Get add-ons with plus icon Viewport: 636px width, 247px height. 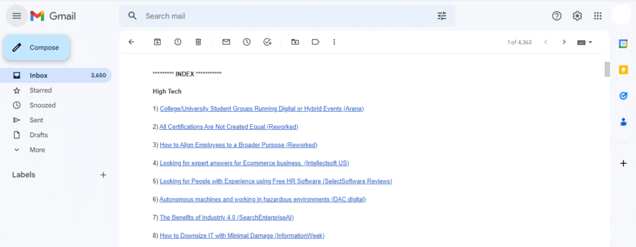click(x=623, y=163)
